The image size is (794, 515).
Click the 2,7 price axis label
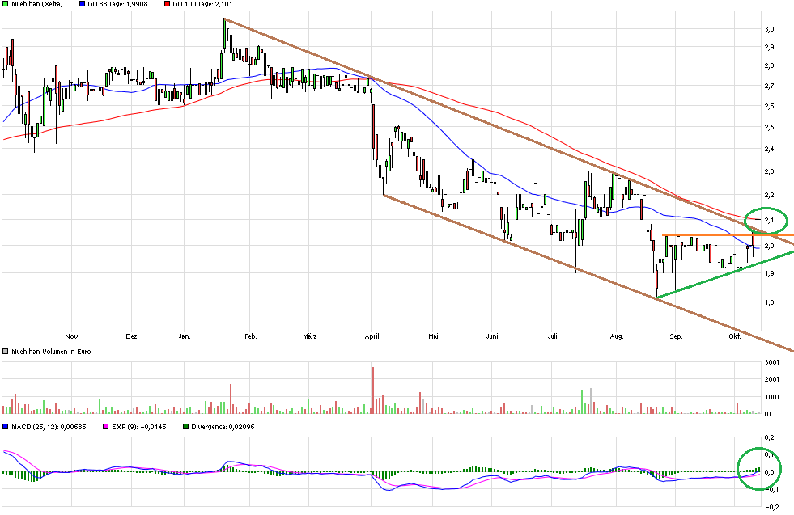point(770,86)
